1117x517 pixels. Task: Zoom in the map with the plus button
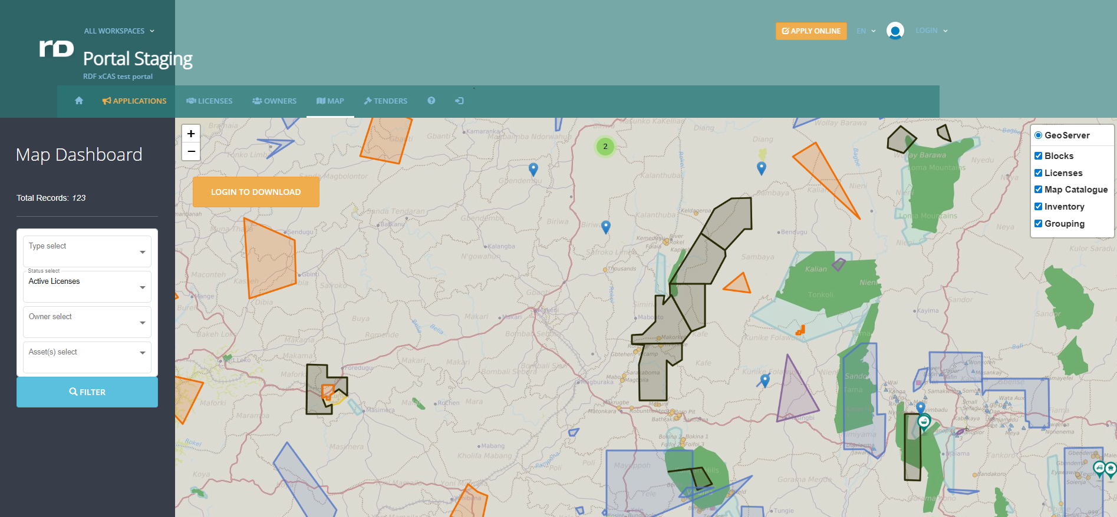click(x=191, y=134)
